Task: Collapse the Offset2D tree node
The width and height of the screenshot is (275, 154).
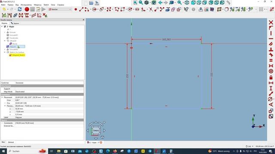Action: (x=5, y=41)
